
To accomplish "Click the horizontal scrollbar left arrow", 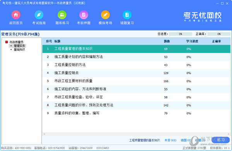I will [44, 134].
